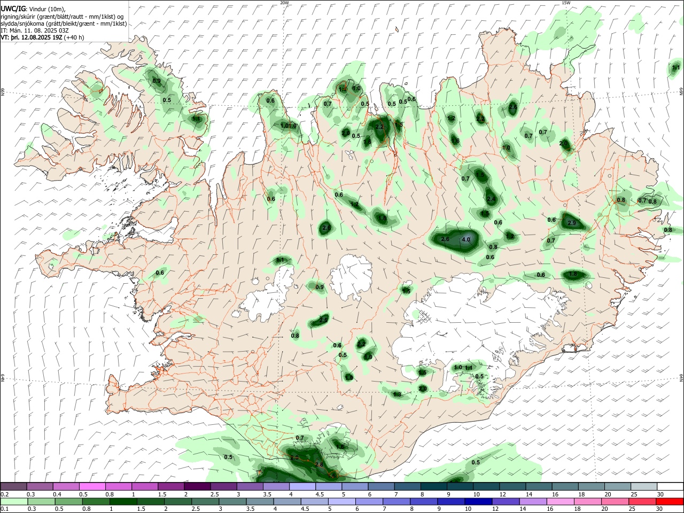Pick the white 30 swatch in the snow legend
Image resolution: width=684 pixels, height=513 pixels.
pyautogui.click(x=670, y=486)
